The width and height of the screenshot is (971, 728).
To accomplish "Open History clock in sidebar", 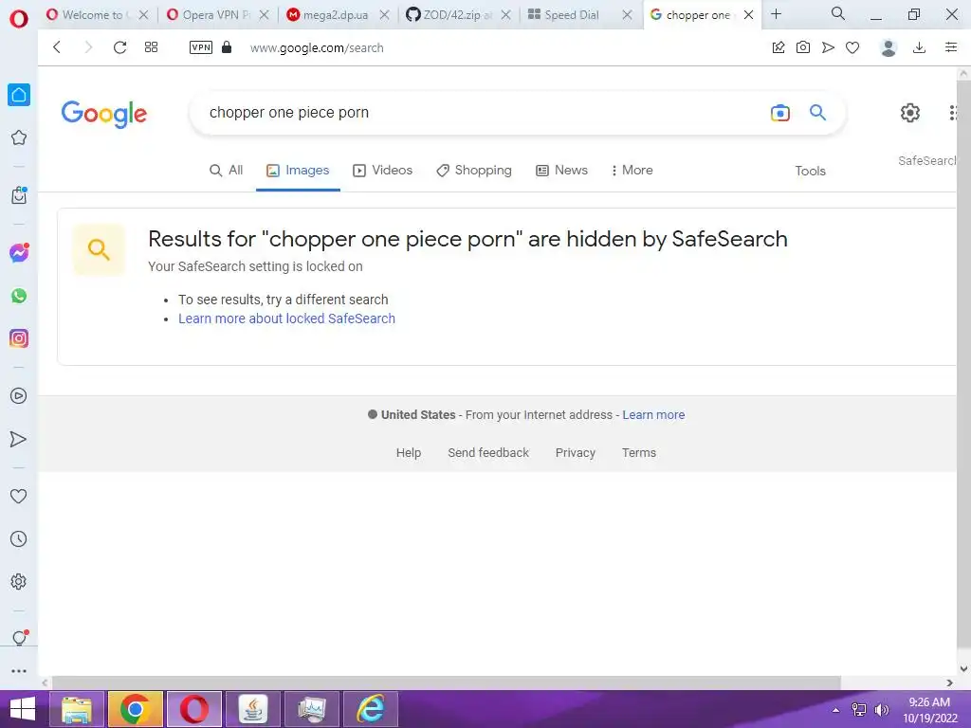I will coord(19,538).
